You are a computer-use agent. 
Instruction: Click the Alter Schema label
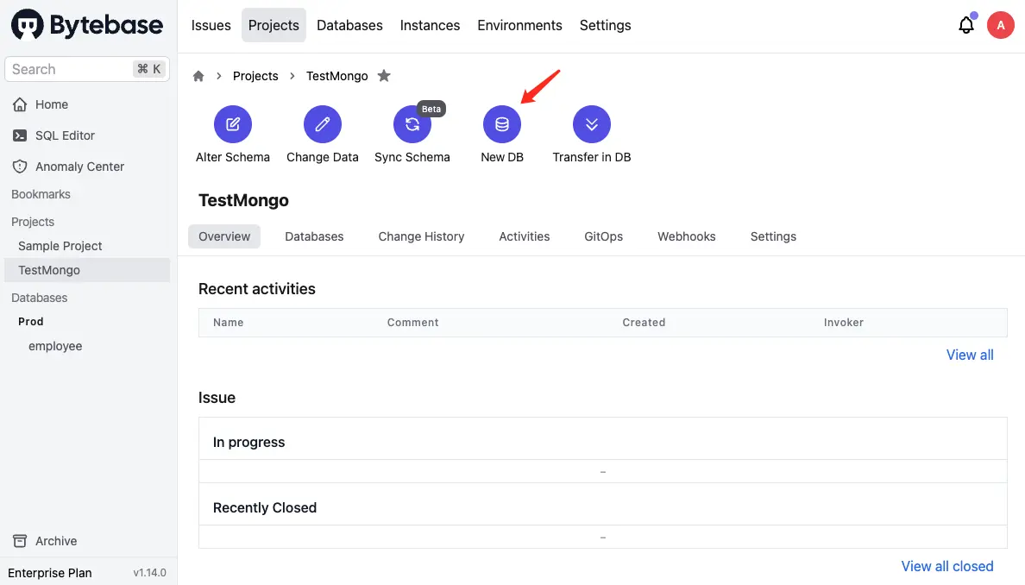(x=233, y=158)
